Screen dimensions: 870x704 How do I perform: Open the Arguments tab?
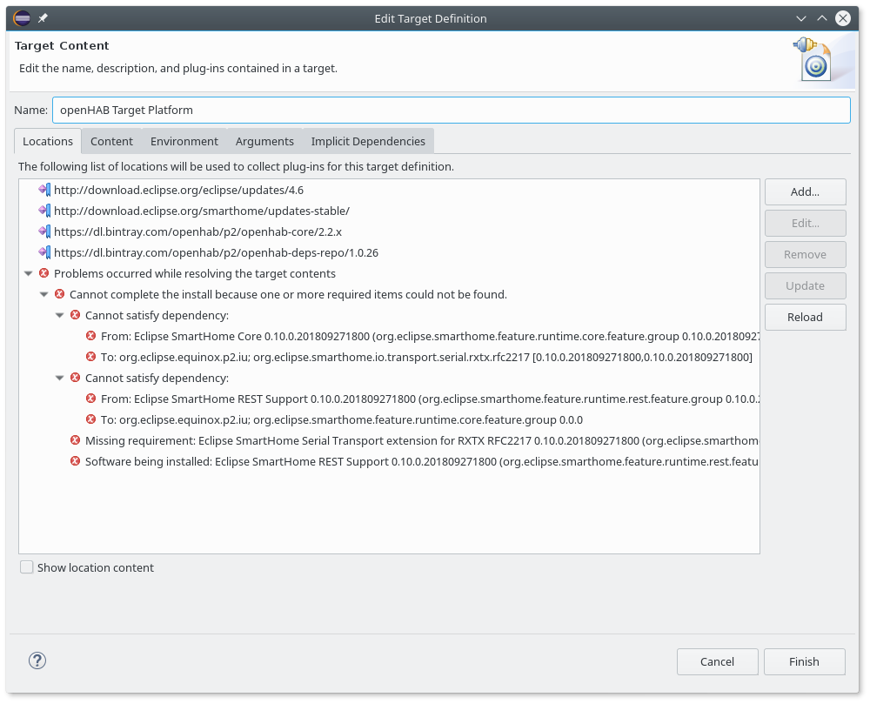[x=264, y=142]
